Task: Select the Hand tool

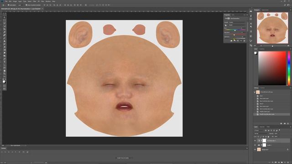Action: pos(5,71)
